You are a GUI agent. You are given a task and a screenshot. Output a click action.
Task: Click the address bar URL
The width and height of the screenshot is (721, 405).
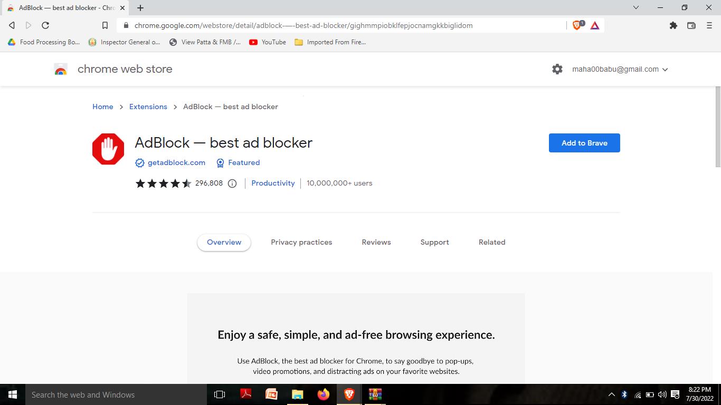click(303, 25)
